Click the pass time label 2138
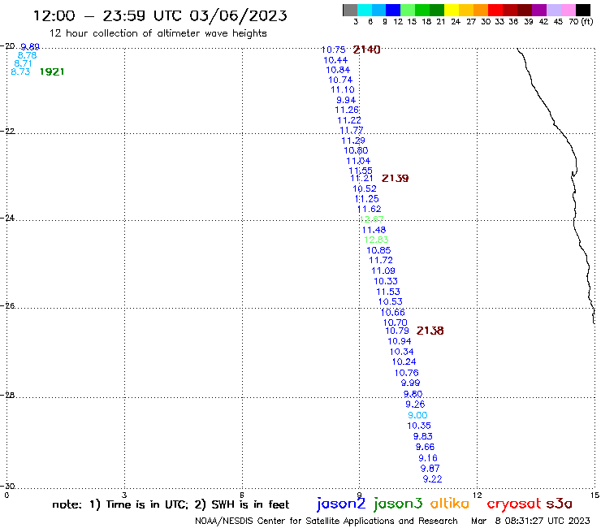The width and height of the screenshot is (601, 528). point(430,331)
